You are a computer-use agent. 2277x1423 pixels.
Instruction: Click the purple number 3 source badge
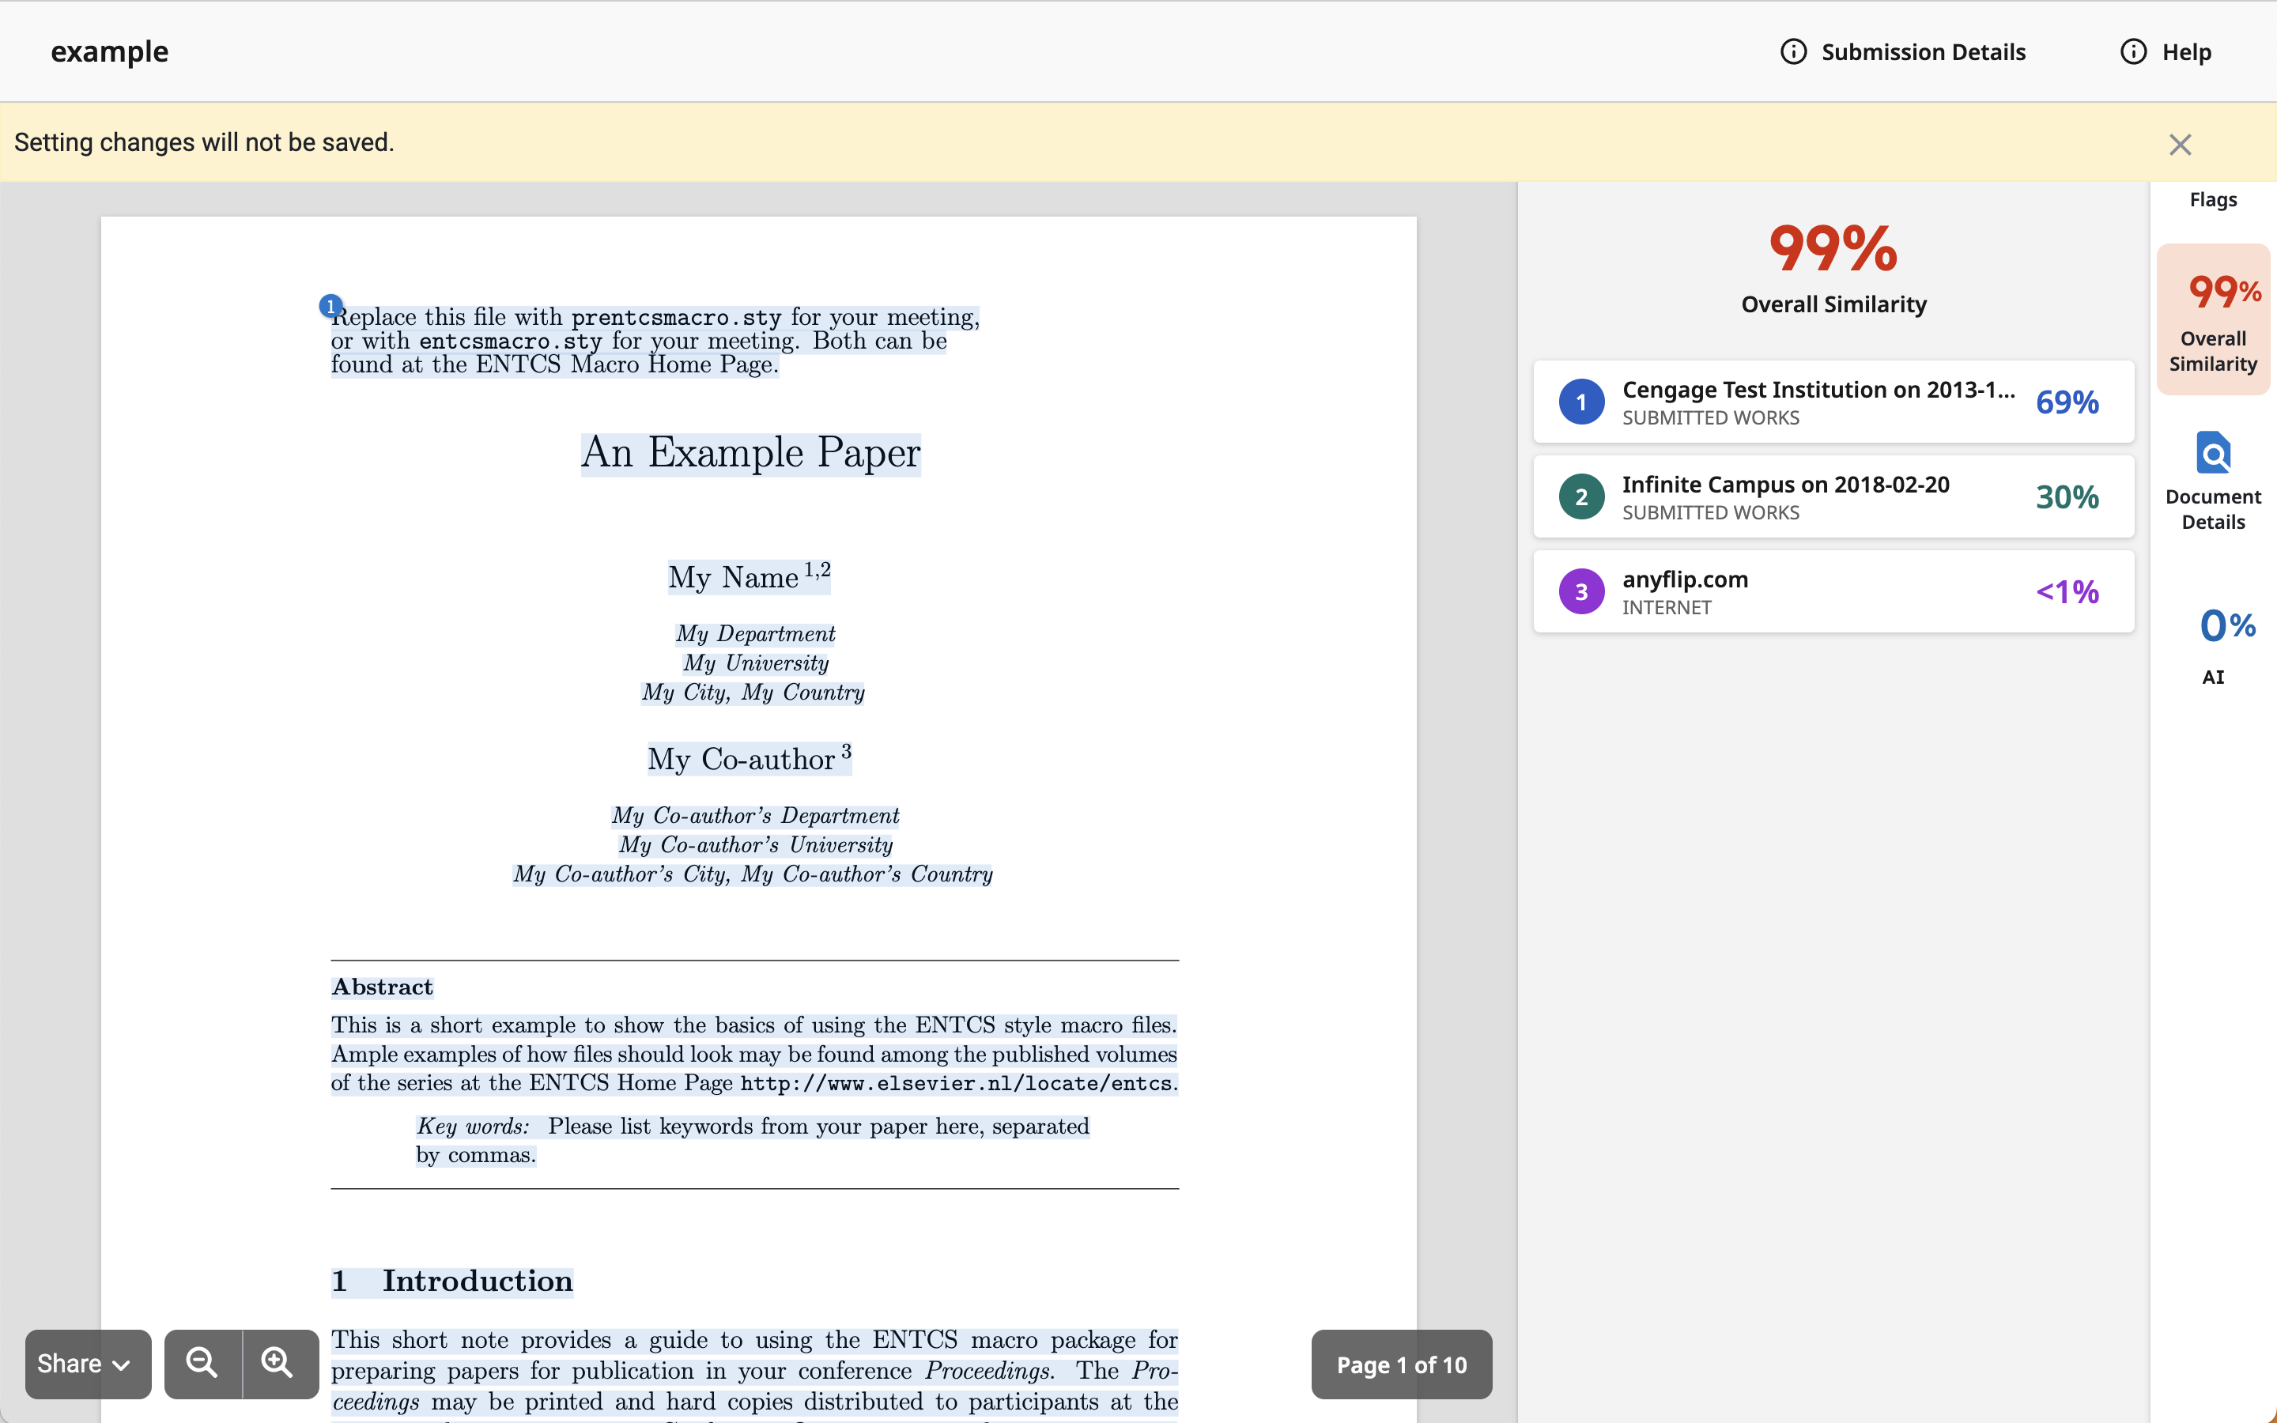click(x=1580, y=592)
